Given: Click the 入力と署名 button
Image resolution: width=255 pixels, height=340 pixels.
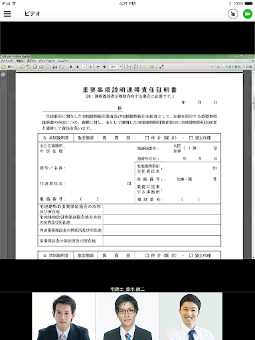Looking at the screenshot, I should coord(232,66).
